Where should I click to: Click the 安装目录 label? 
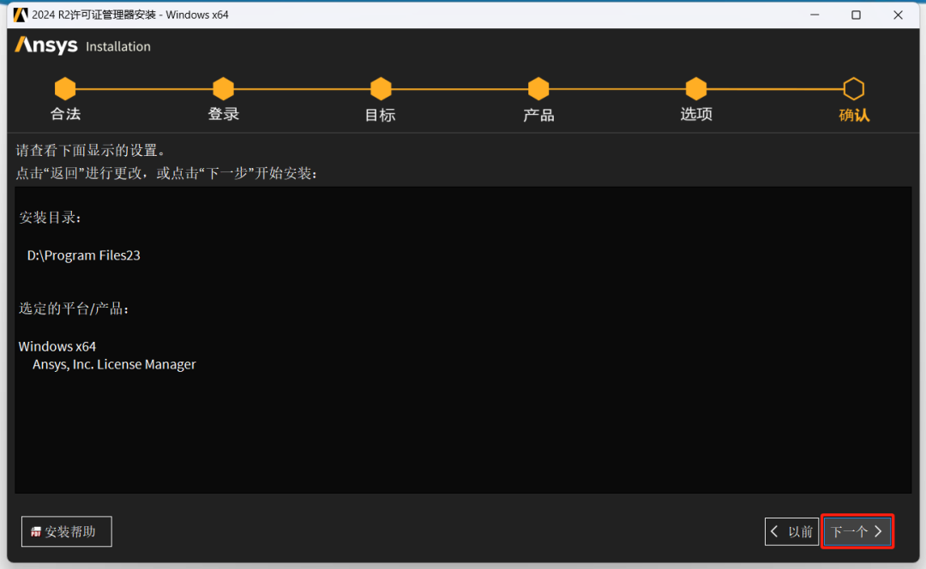pyautogui.click(x=51, y=218)
